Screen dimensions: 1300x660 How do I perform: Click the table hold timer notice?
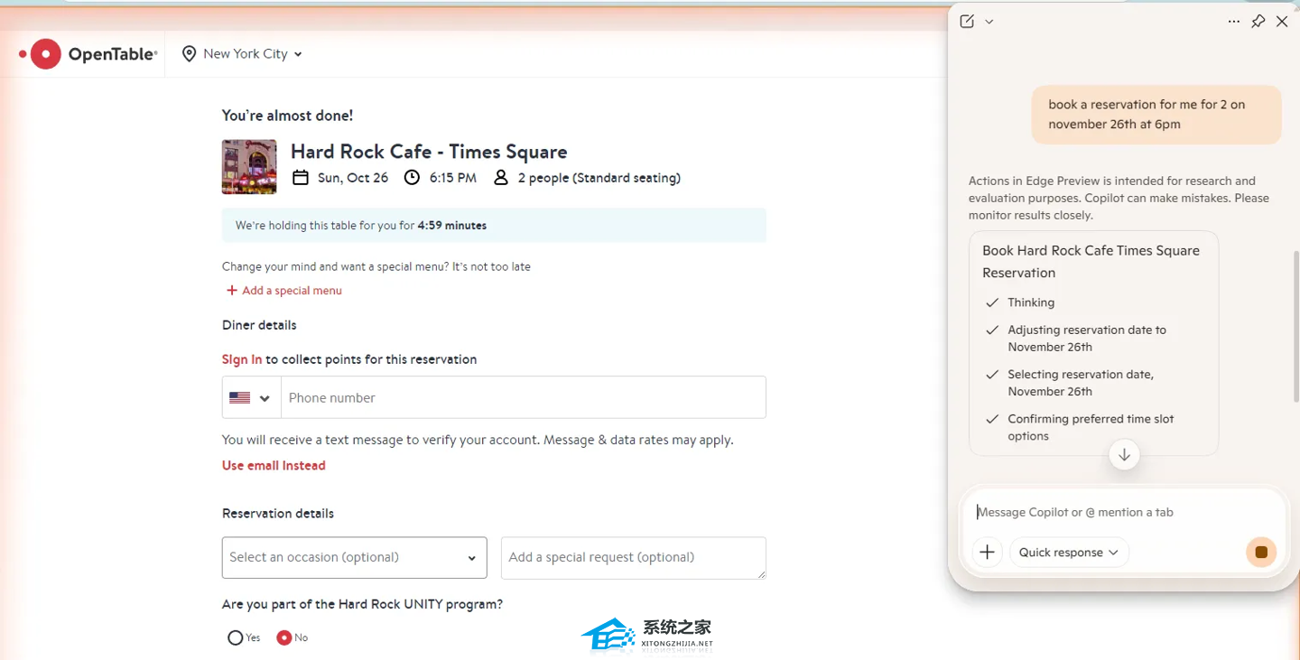click(494, 226)
